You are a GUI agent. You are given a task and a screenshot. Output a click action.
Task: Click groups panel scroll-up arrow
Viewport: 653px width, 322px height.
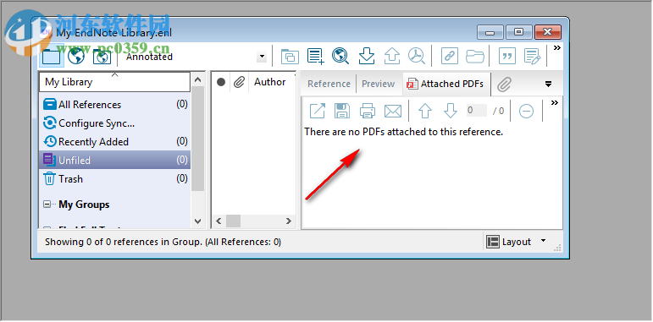[x=198, y=79]
